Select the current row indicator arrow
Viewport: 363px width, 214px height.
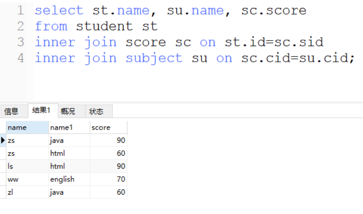3,140
